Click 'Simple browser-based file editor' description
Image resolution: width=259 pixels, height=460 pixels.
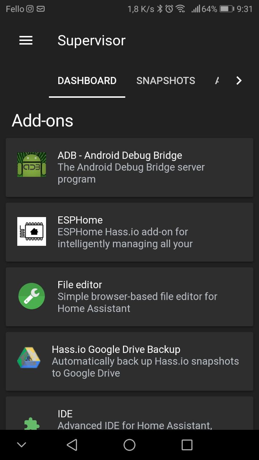point(137,303)
